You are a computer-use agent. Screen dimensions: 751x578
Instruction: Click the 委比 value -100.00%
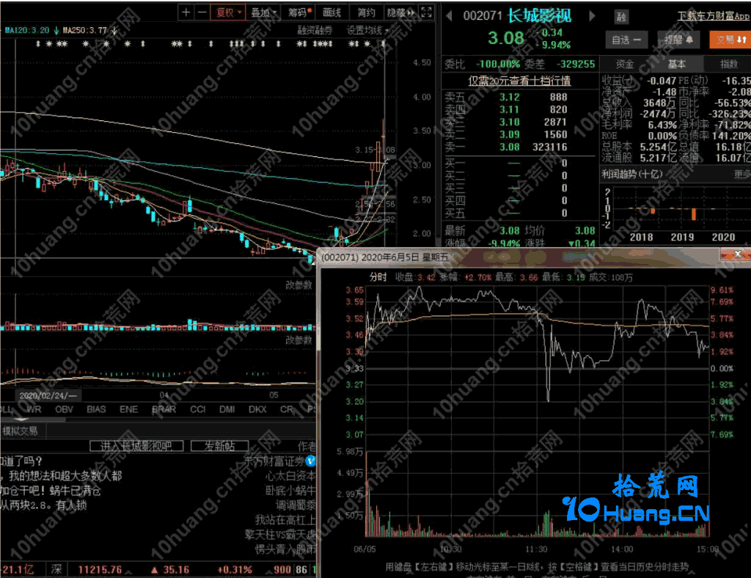tap(498, 64)
